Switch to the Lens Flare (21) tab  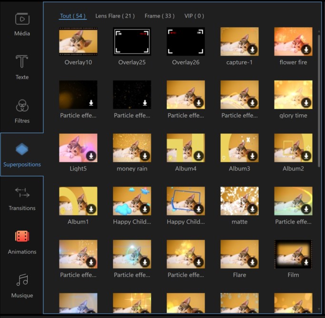[x=115, y=16]
